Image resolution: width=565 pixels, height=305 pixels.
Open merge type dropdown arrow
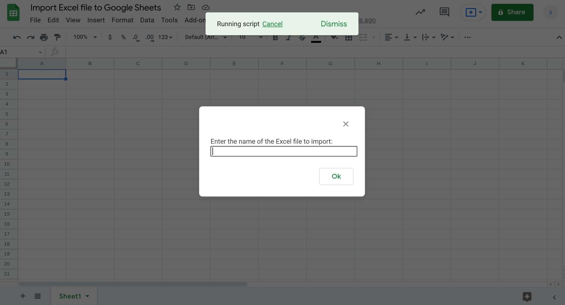click(374, 37)
